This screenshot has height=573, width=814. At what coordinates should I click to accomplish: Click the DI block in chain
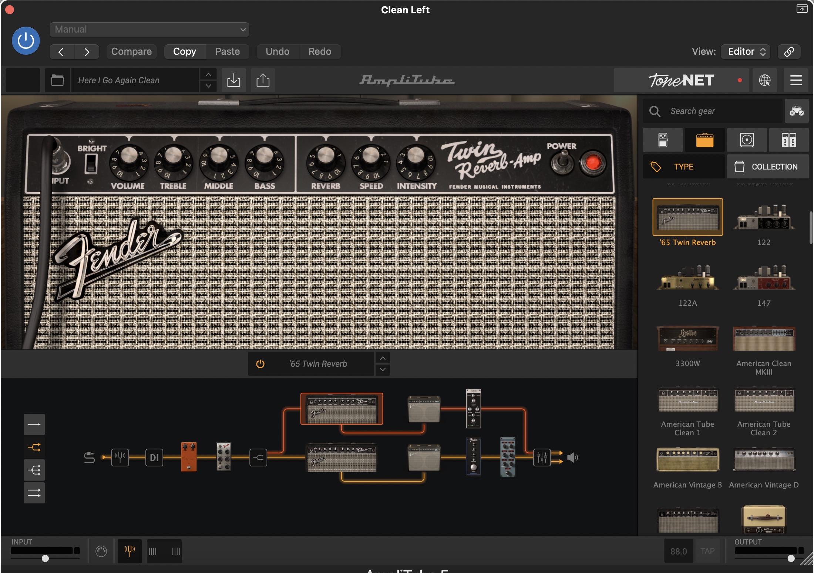click(154, 458)
